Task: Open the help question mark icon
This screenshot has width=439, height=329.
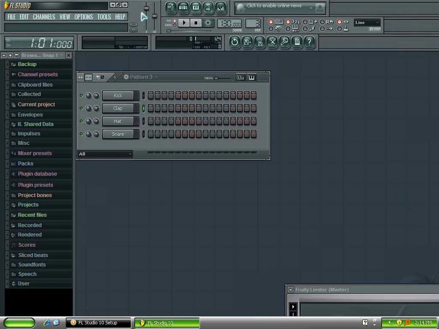Action: (x=309, y=42)
